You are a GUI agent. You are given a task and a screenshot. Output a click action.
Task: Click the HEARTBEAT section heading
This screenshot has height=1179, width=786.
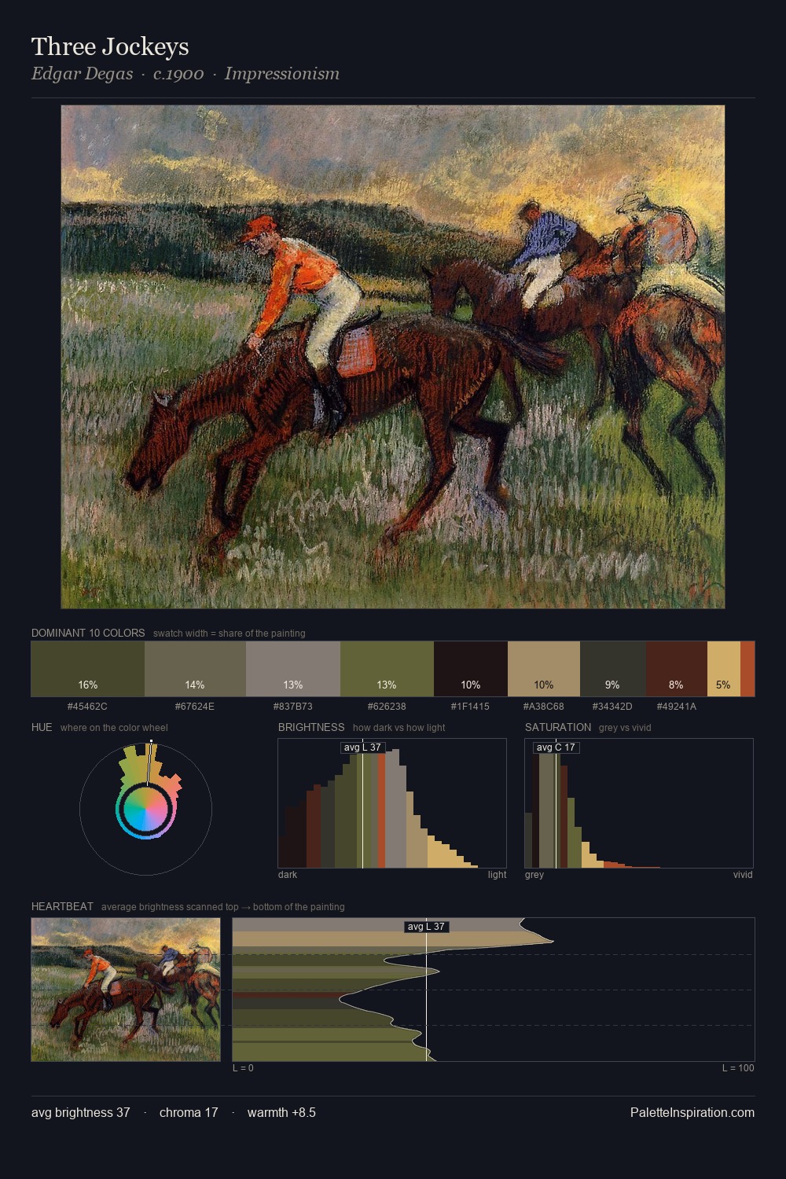tap(62, 906)
